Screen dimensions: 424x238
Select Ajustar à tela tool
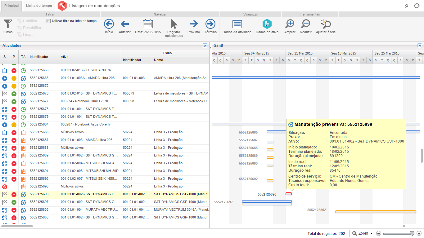click(x=326, y=24)
